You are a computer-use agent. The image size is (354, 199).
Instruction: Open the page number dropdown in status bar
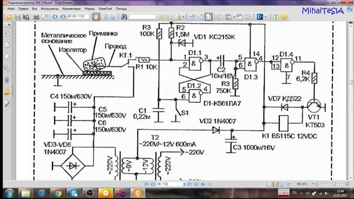click(184, 184)
